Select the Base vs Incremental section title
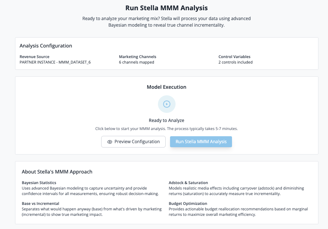328x229 pixels. point(40,203)
